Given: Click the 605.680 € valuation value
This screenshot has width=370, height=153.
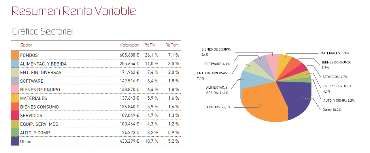Looking at the screenshot, I should tap(130, 55).
